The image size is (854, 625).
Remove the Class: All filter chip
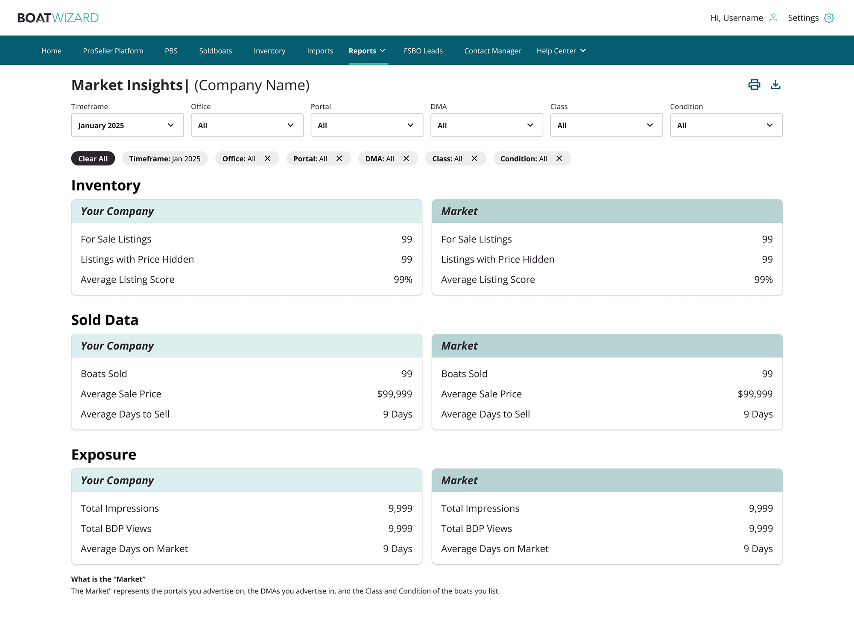pyautogui.click(x=474, y=158)
